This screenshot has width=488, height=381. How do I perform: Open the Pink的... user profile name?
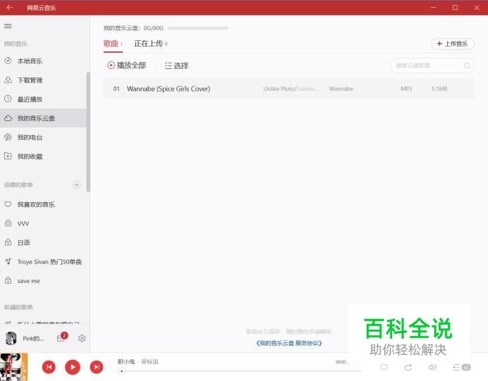pyautogui.click(x=33, y=339)
